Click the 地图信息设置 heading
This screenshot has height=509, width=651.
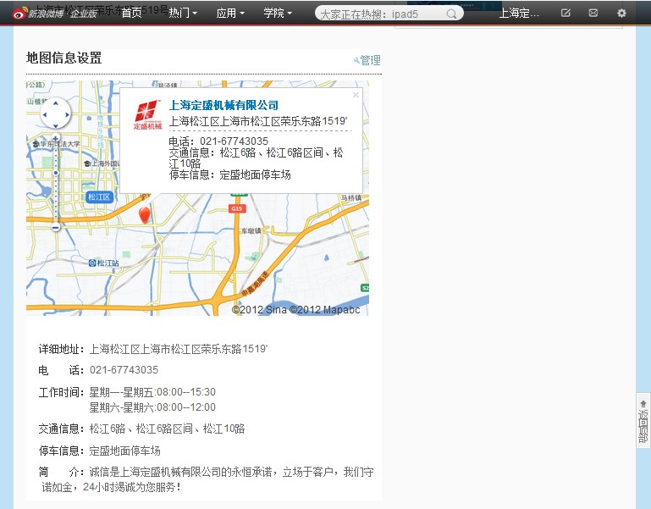point(64,58)
